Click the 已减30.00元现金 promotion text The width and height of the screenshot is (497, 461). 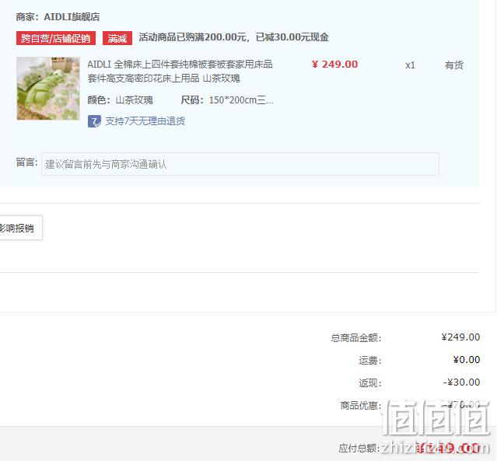tap(292, 37)
